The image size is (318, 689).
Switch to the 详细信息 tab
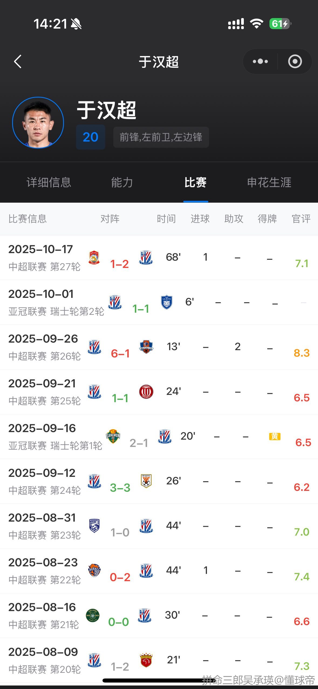pyautogui.click(x=49, y=182)
